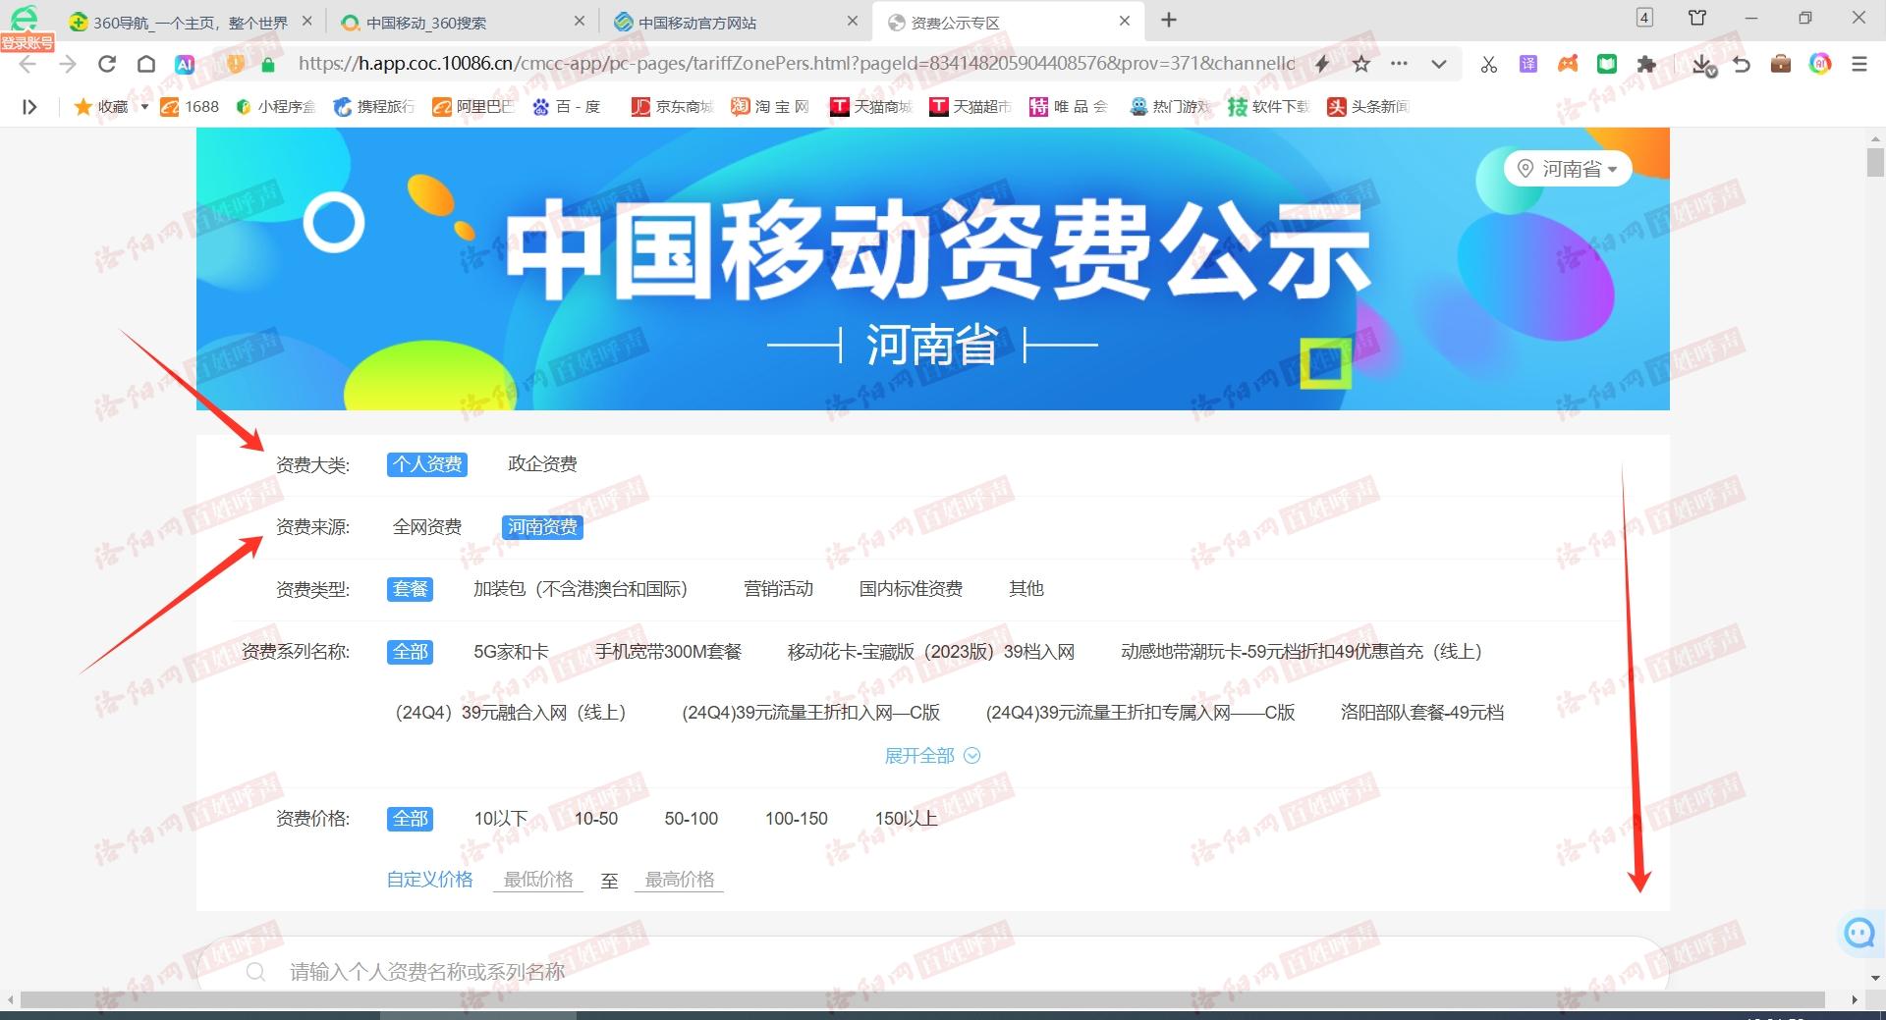Open the scissors screenshot tool

coord(1489,64)
